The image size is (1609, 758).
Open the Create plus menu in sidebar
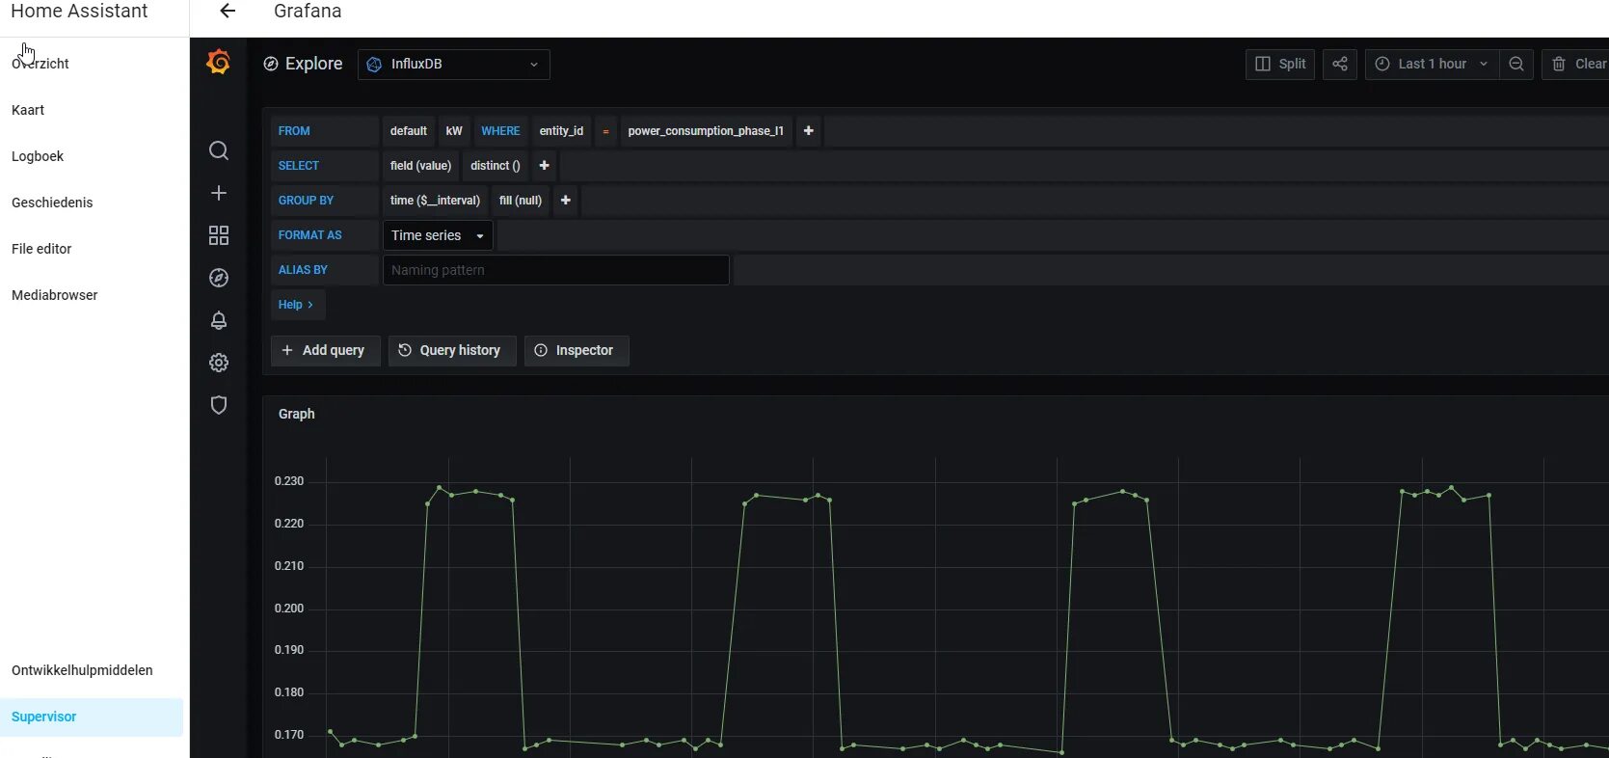tap(219, 193)
